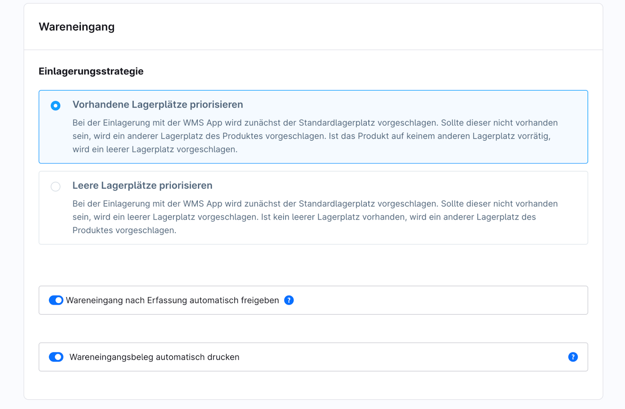Click the line starting "sein, wird ein anderer Lagerplatz"
Screen dimensions: 625x409
pos(311,136)
